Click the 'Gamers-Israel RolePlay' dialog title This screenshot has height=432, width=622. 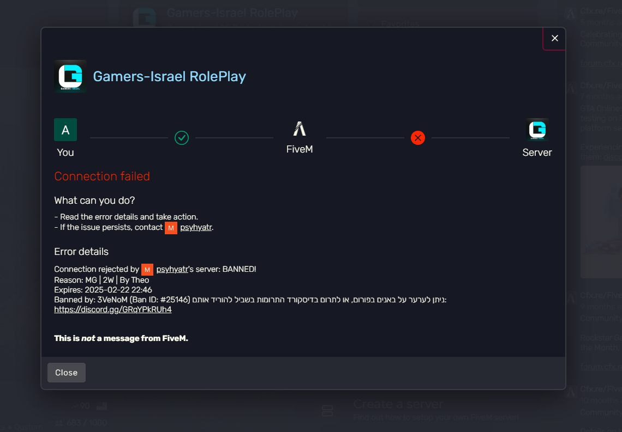169,76
